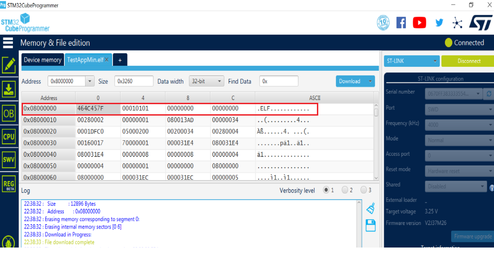This screenshot has height=253, width=494.
Task: Click the Shared info icon
Action: click(x=492, y=188)
